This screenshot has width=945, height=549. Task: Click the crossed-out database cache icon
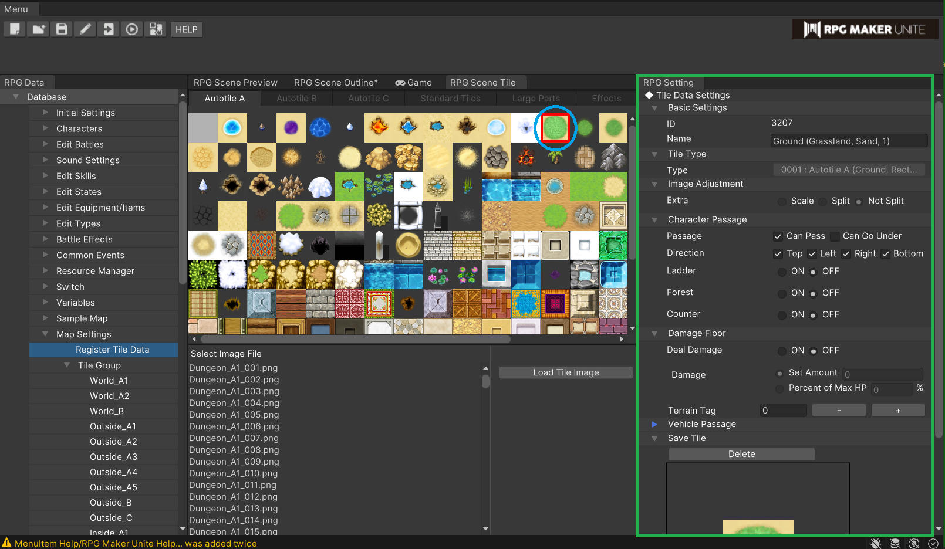click(895, 543)
